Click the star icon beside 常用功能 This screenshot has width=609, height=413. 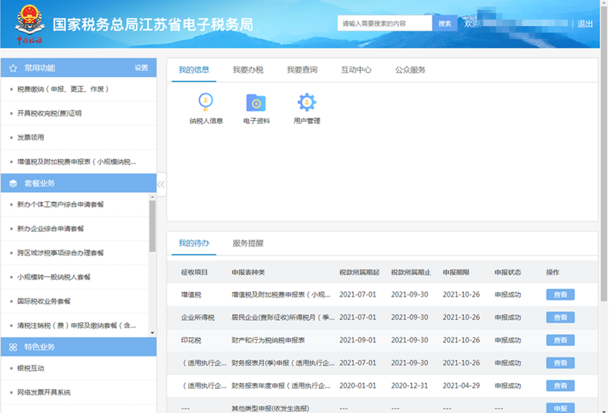tap(13, 69)
